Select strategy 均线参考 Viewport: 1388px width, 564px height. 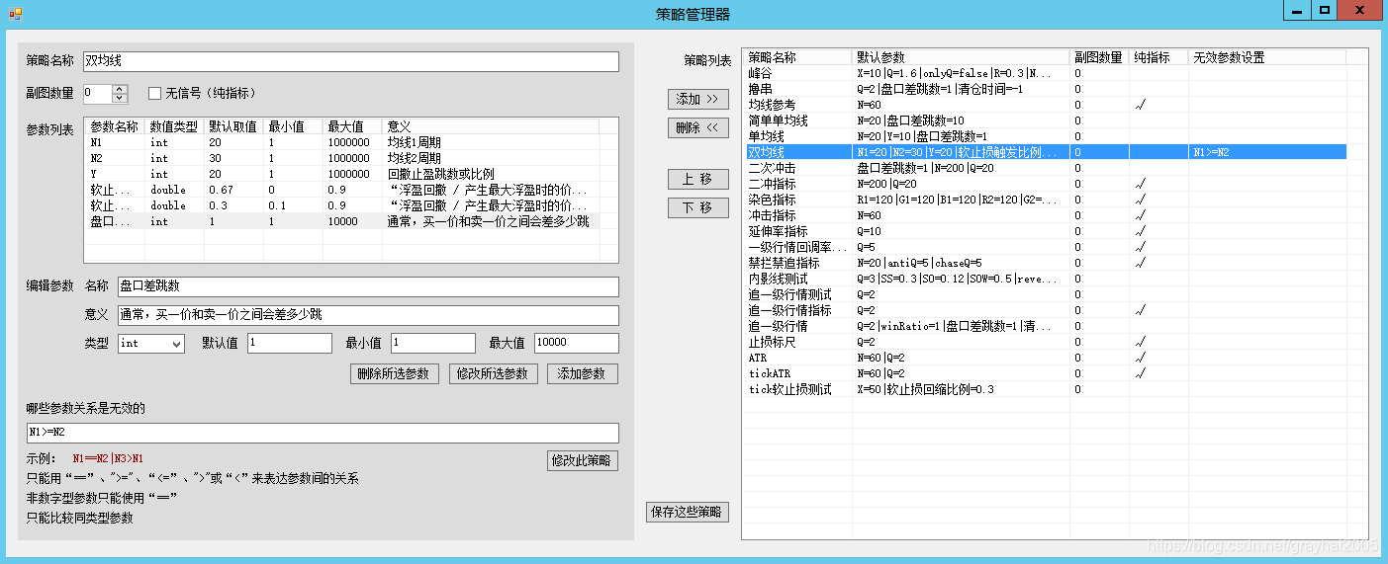click(x=1046, y=105)
